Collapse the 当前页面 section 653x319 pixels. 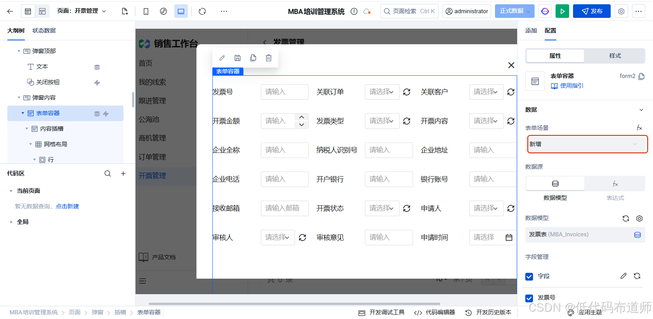[11, 191]
